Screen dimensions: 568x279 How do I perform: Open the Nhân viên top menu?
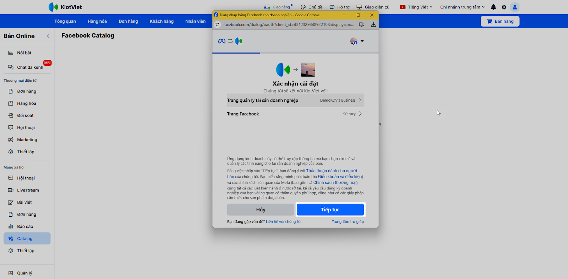[x=195, y=21]
